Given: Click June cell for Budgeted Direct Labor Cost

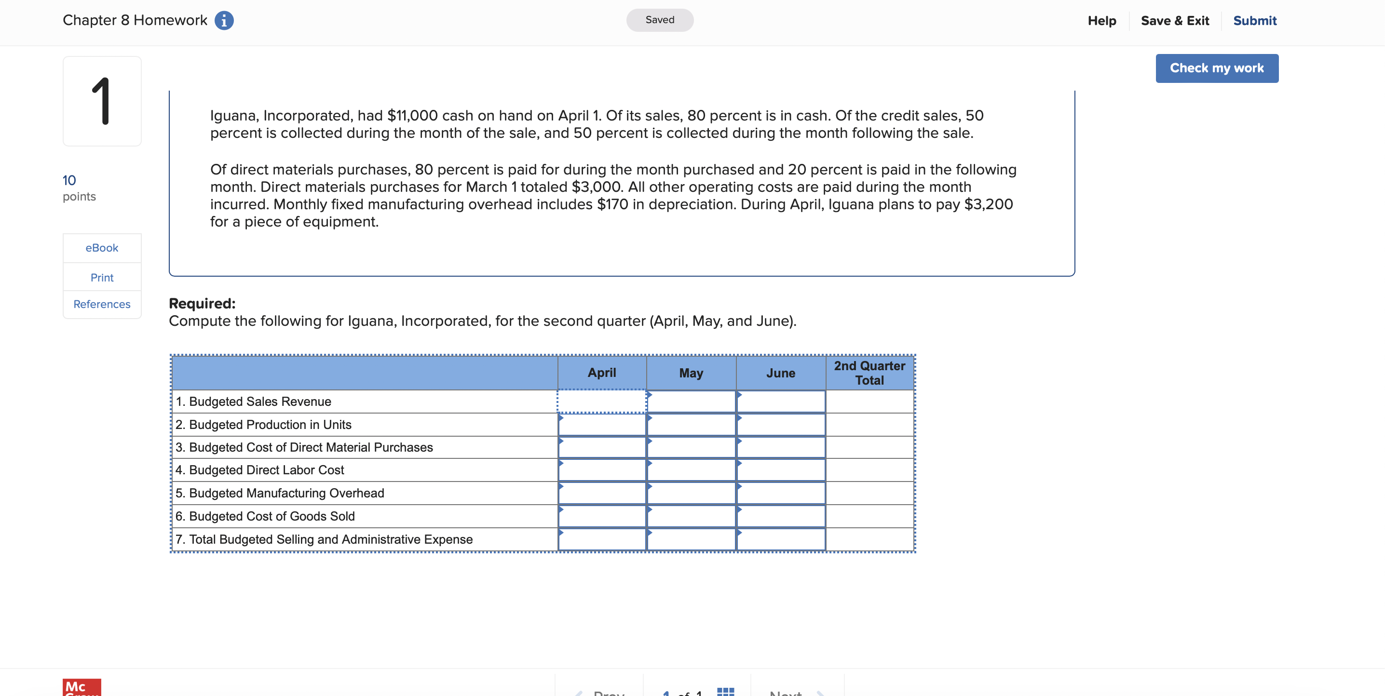Looking at the screenshot, I should click(781, 470).
